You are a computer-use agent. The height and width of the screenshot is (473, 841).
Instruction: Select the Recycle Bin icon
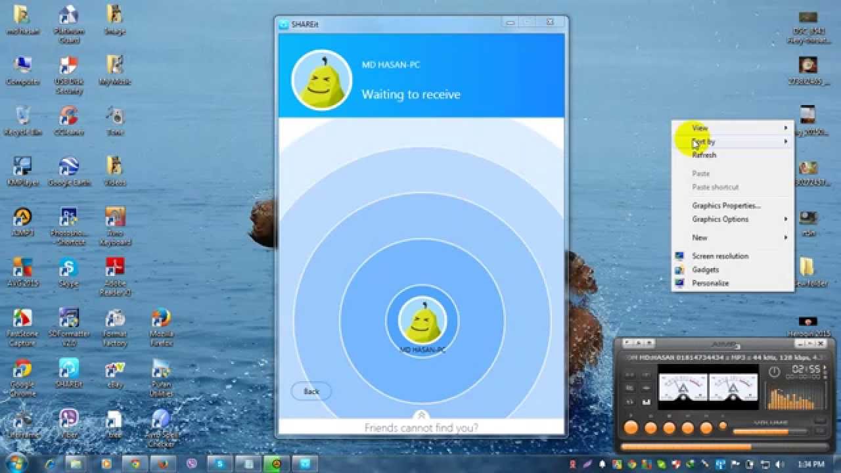pyautogui.click(x=23, y=120)
